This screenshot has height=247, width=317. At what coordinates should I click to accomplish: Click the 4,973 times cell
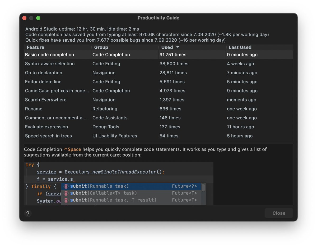point(173,91)
